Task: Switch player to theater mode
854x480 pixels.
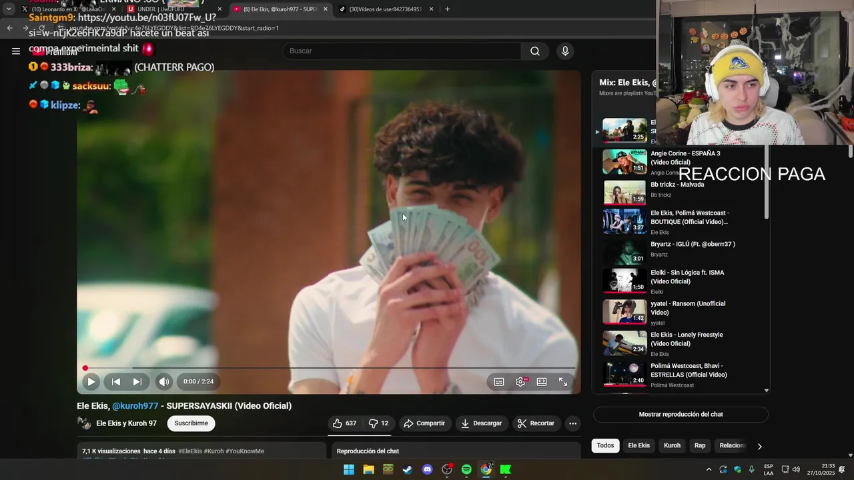Action: (x=542, y=381)
